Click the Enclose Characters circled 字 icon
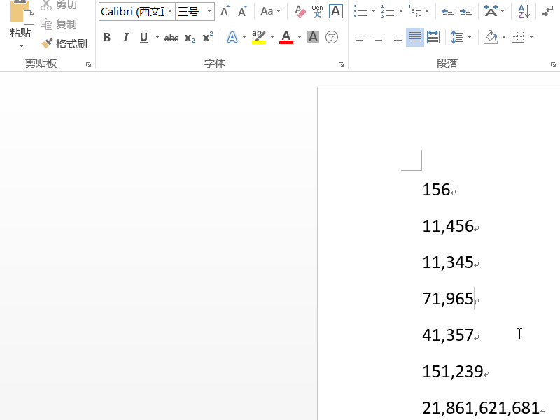Image resolution: width=560 pixels, height=420 pixels. 332,37
